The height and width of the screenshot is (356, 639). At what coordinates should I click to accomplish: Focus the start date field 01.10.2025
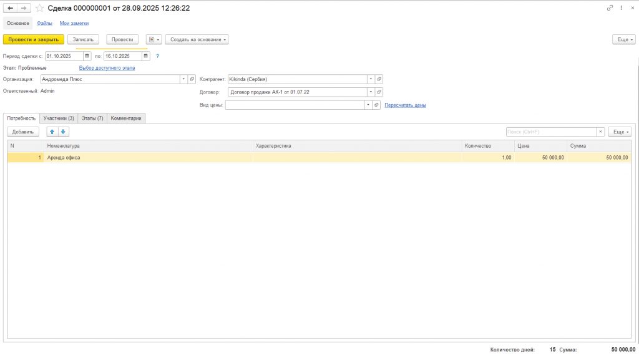pos(64,56)
